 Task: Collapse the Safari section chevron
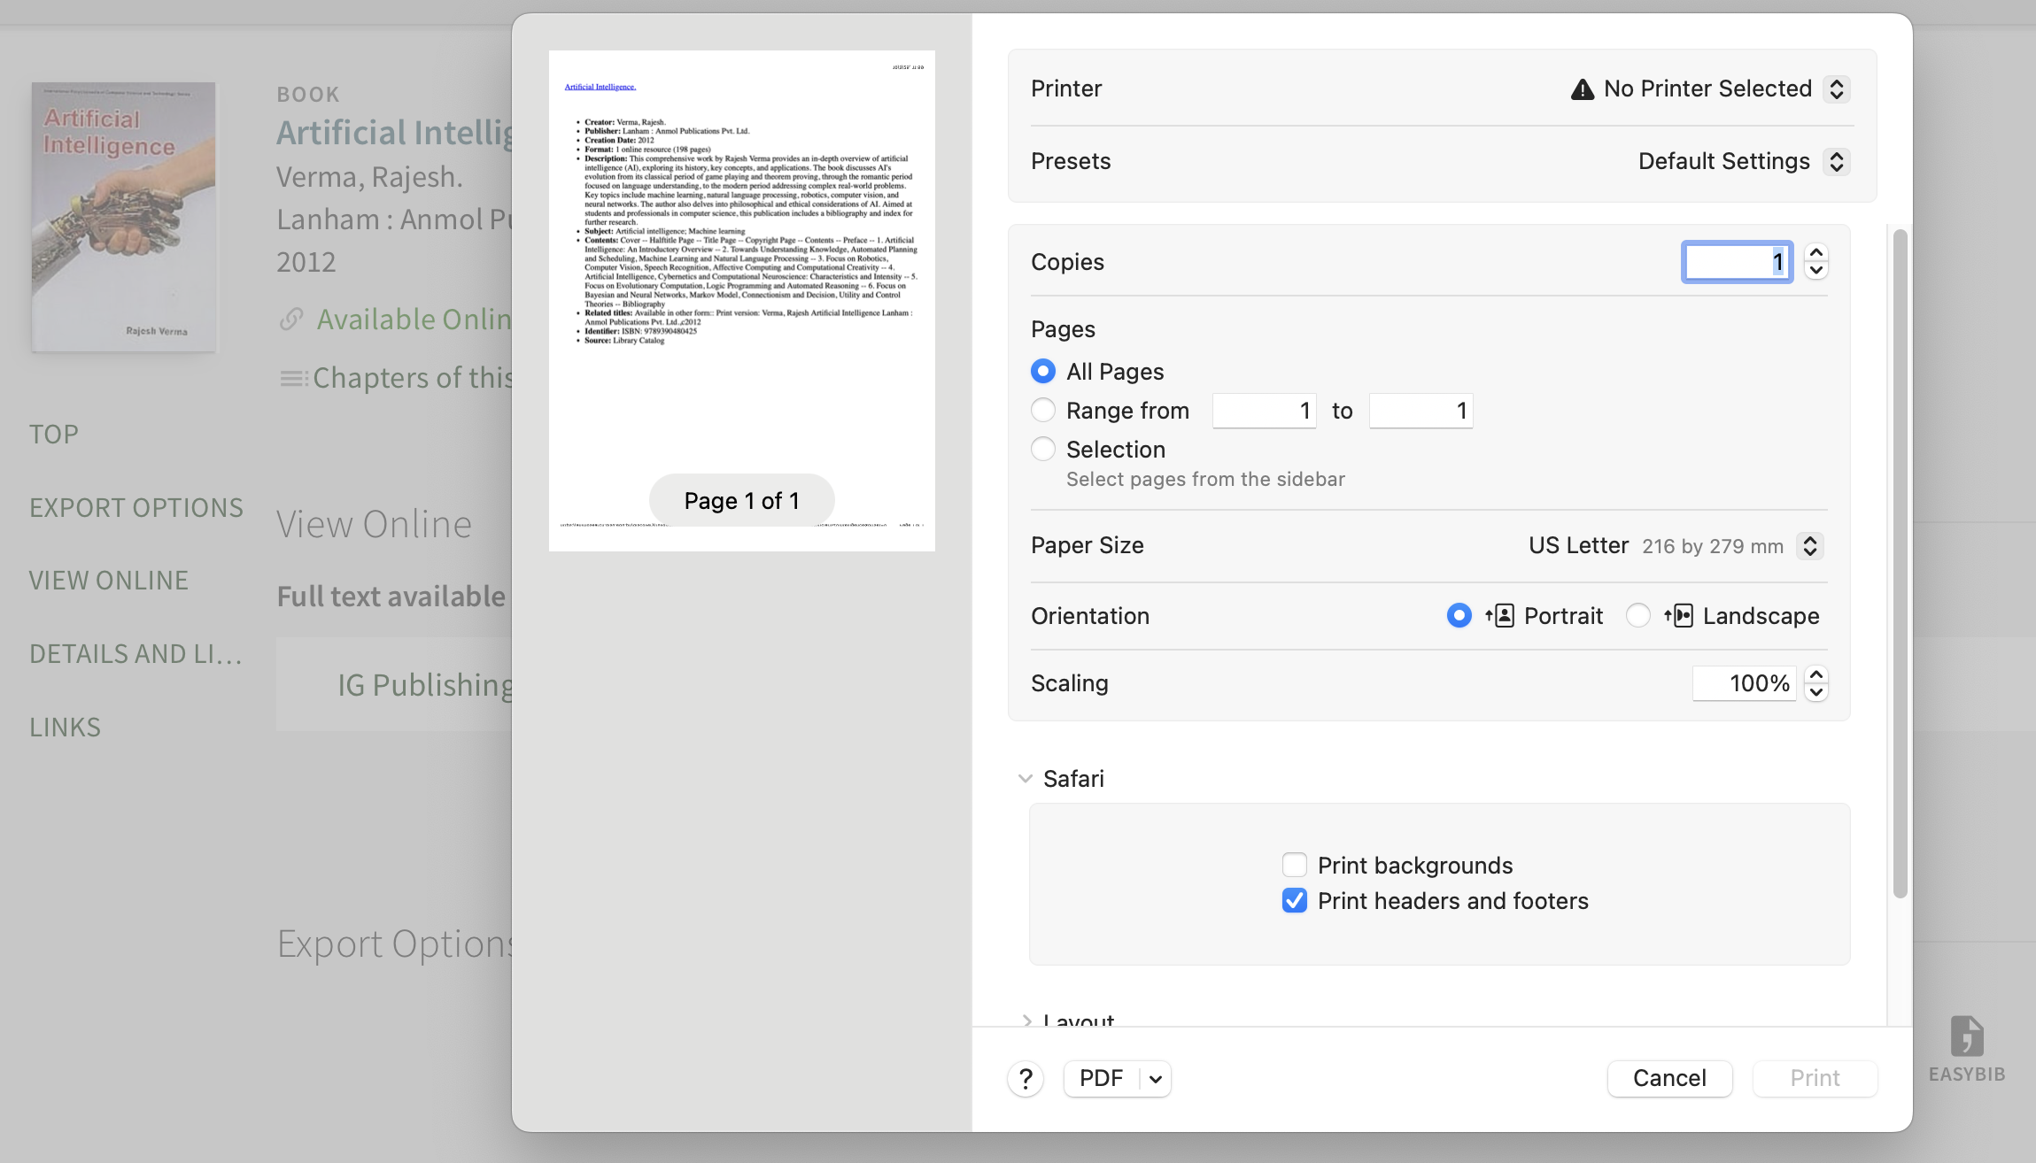point(1025,779)
